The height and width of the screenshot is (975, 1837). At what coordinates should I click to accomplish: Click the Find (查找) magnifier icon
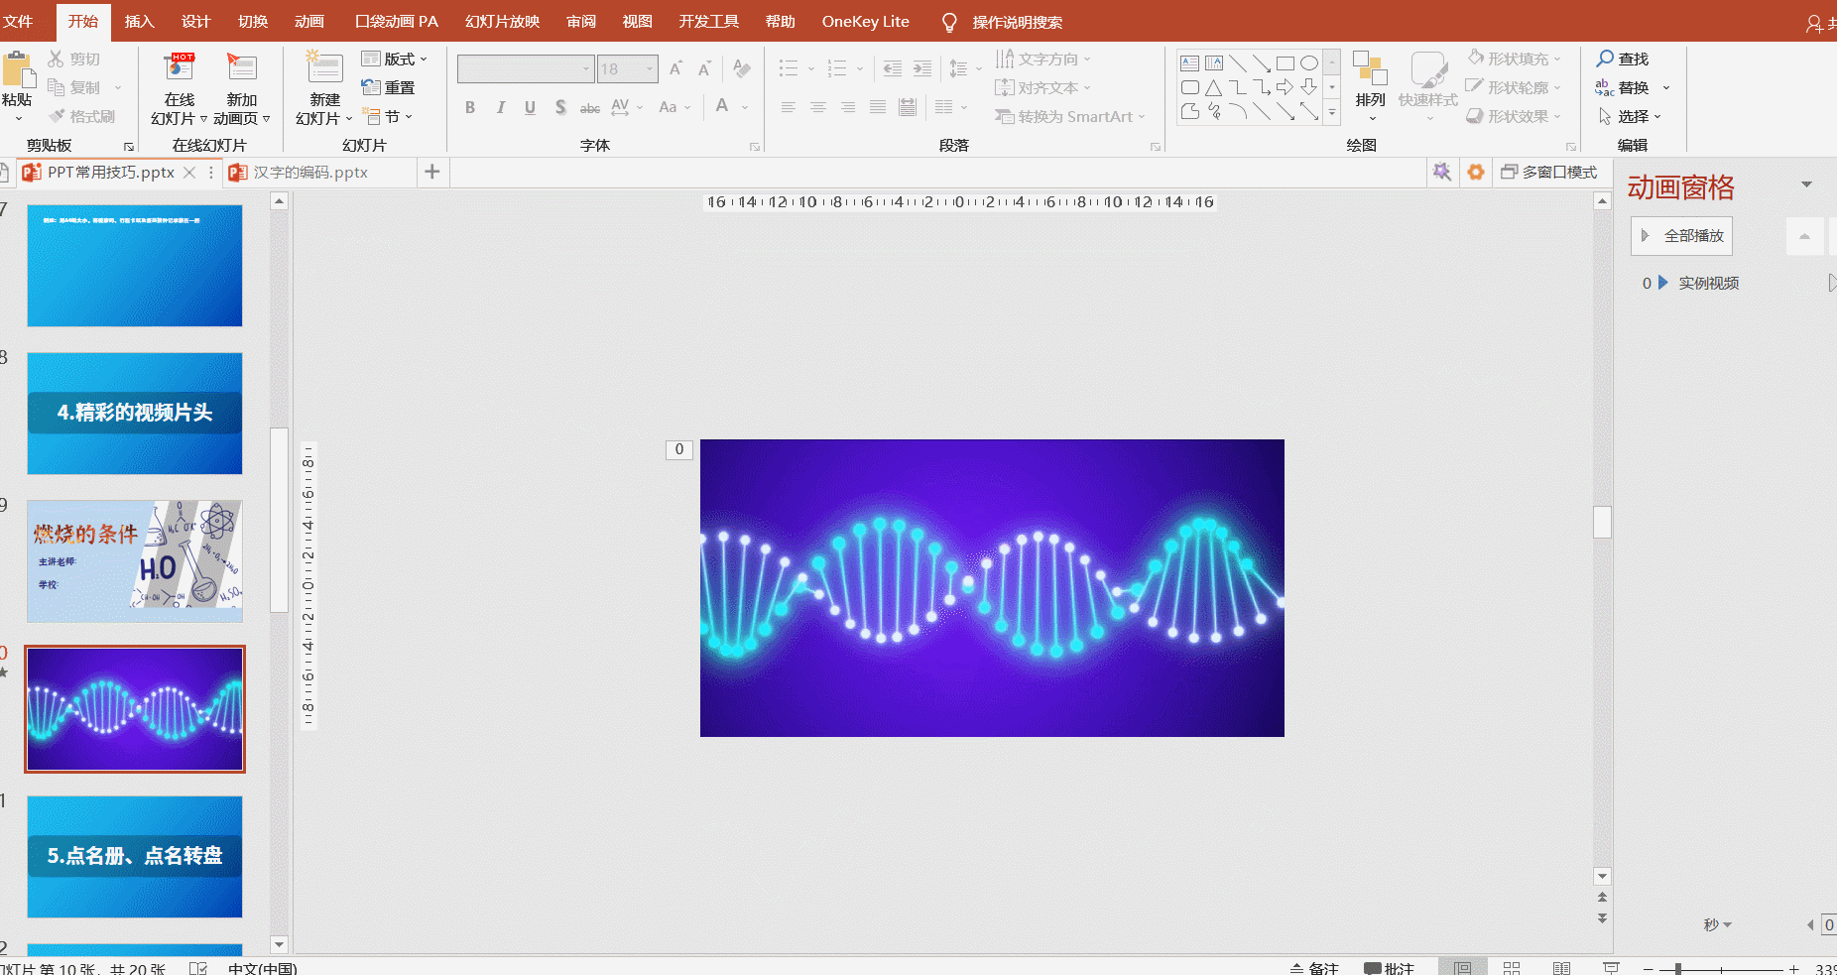point(1605,59)
